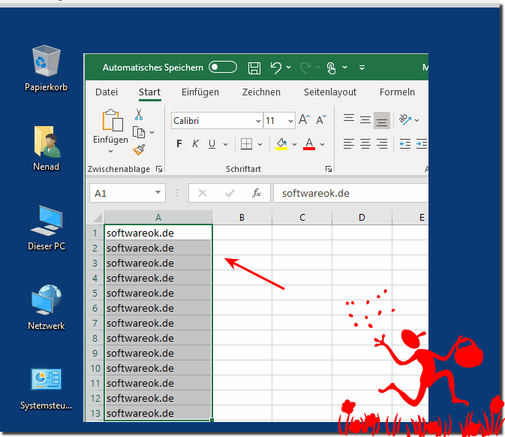The width and height of the screenshot is (505, 437).
Task: Click the Touch/Mouse mode icon
Action: [331, 68]
